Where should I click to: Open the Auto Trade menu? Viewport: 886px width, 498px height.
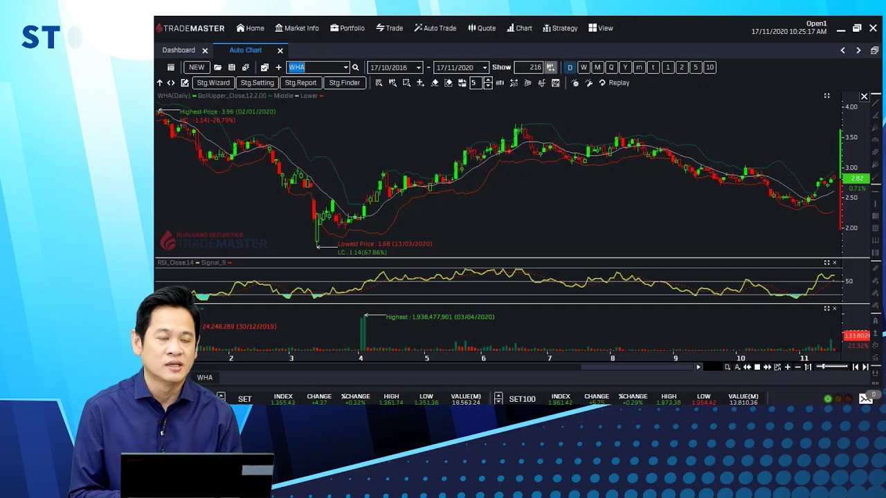(435, 28)
